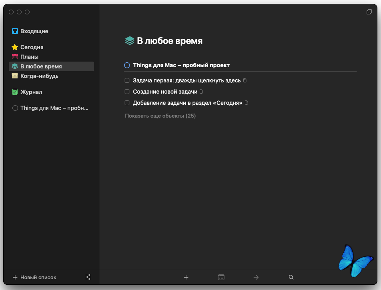Open project heading «Things для Mac – пробный проект»
Screen dimensions: 381x290
[181, 65]
